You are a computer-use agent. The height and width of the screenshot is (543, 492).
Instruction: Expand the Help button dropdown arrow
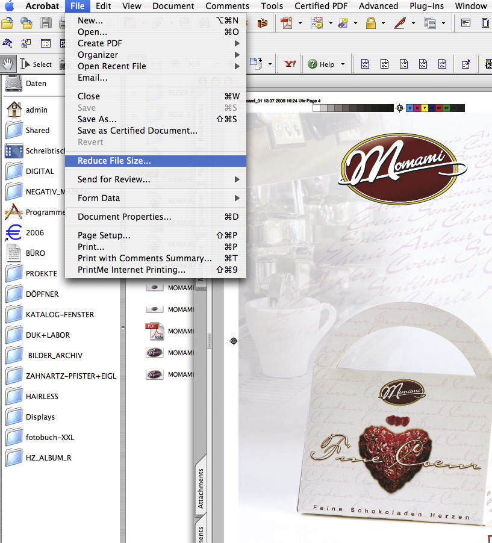(x=343, y=64)
